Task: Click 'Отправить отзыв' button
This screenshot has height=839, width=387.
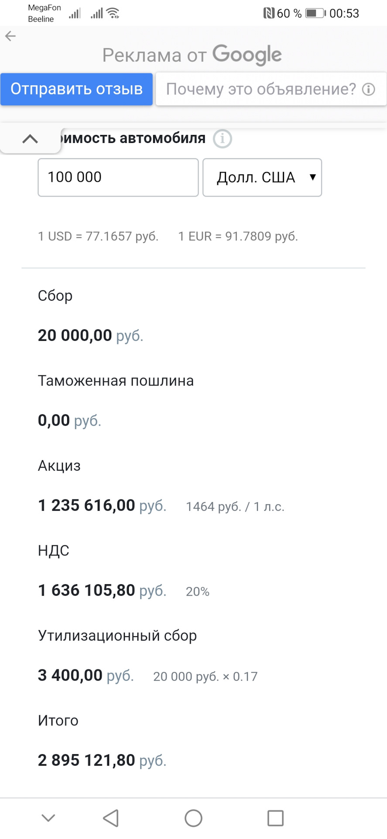Action: [76, 89]
